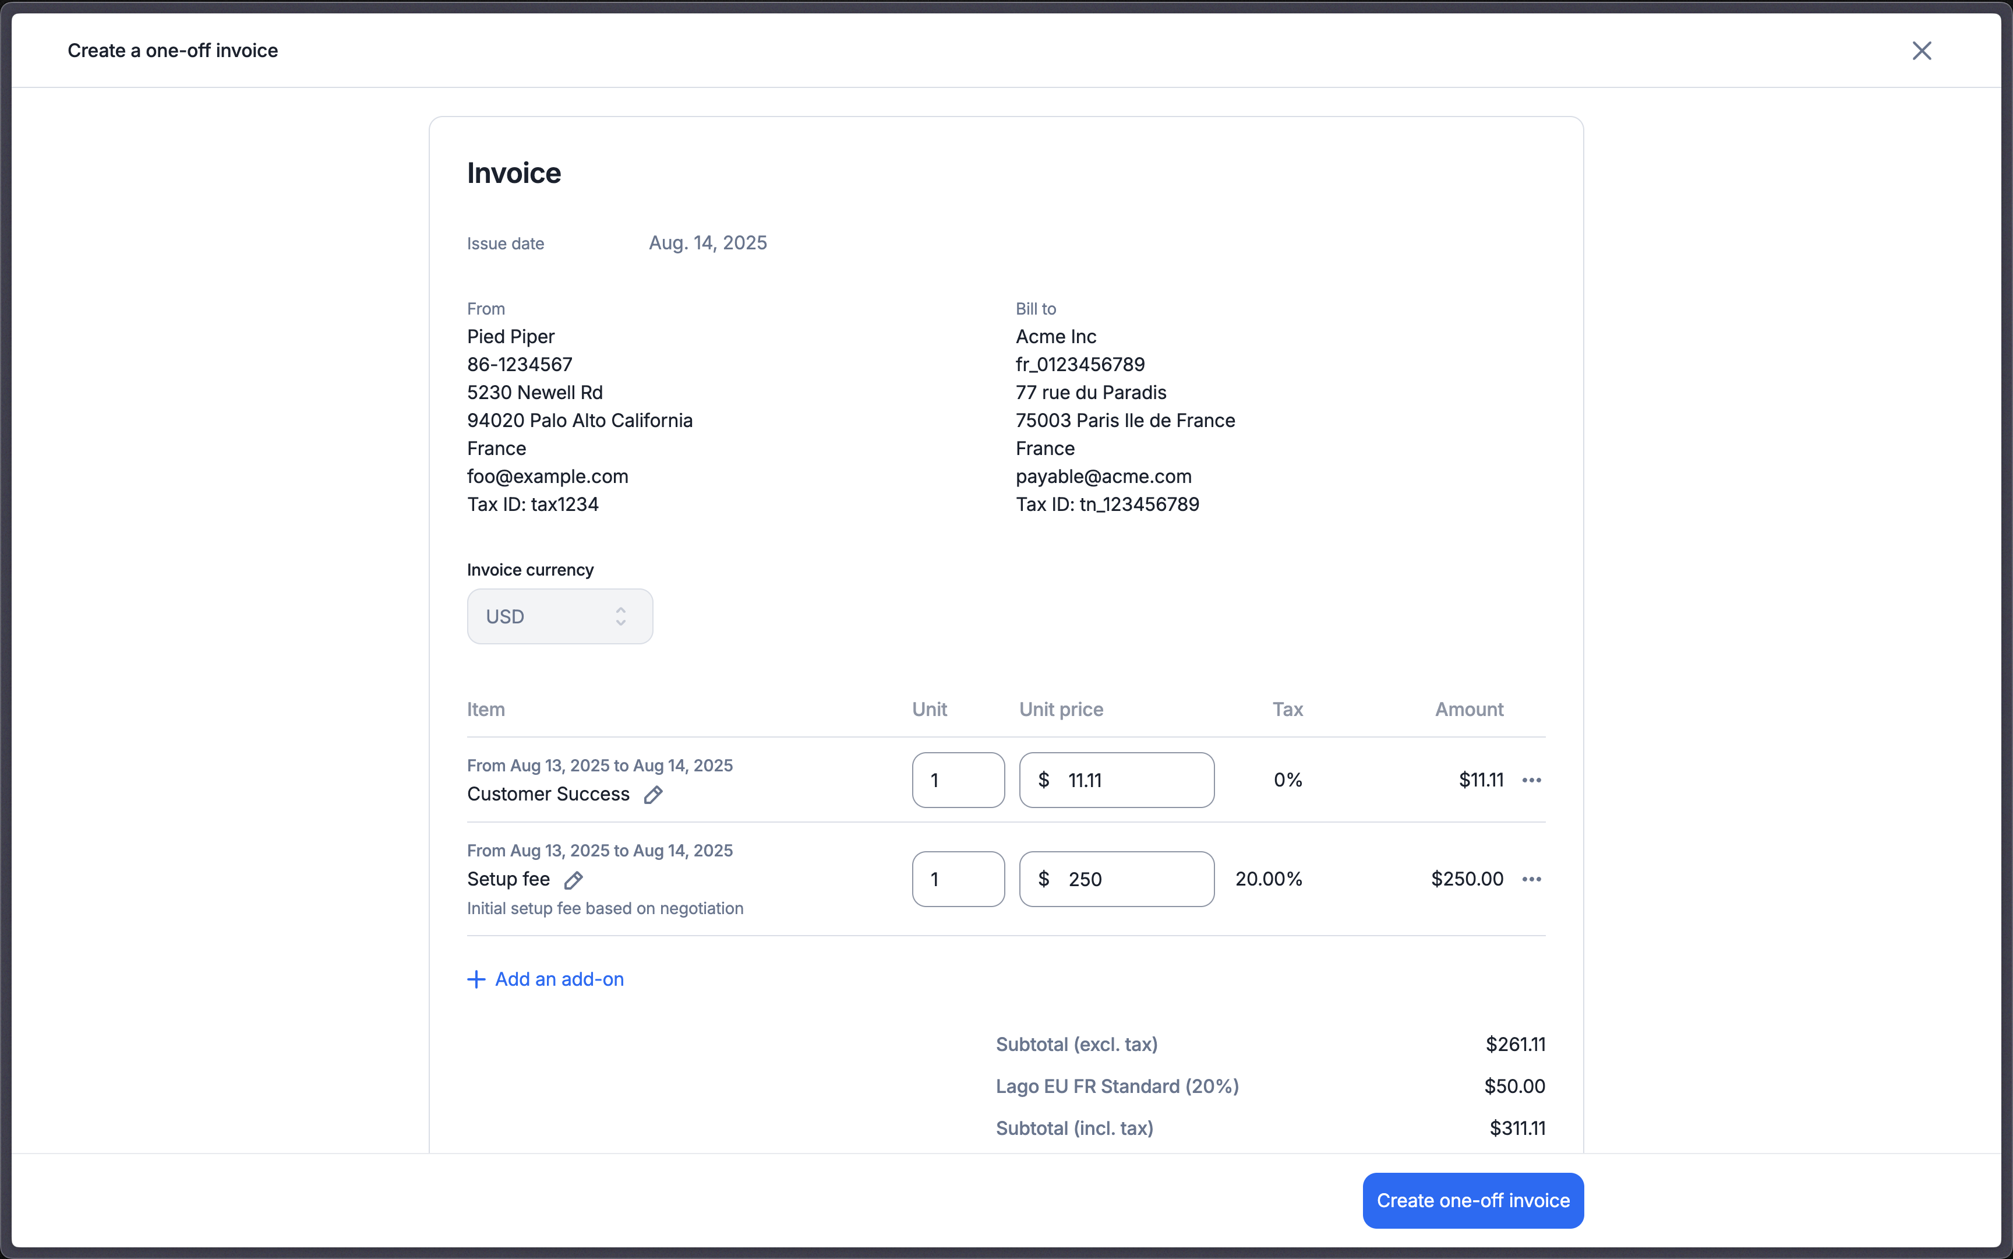Click the 0% tax value for Customer Success
Image resolution: width=2013 pixels, height=1259 pixels.
click(1287, 780)
